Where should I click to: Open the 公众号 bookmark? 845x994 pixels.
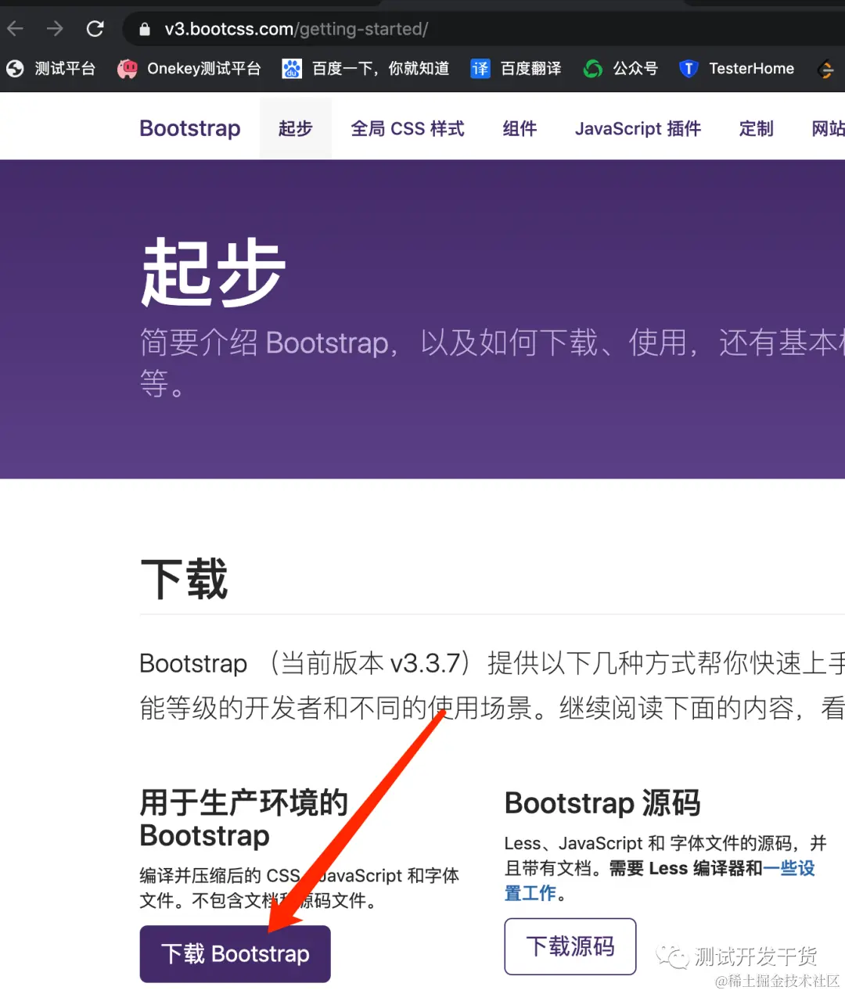(x=621, y=69)
